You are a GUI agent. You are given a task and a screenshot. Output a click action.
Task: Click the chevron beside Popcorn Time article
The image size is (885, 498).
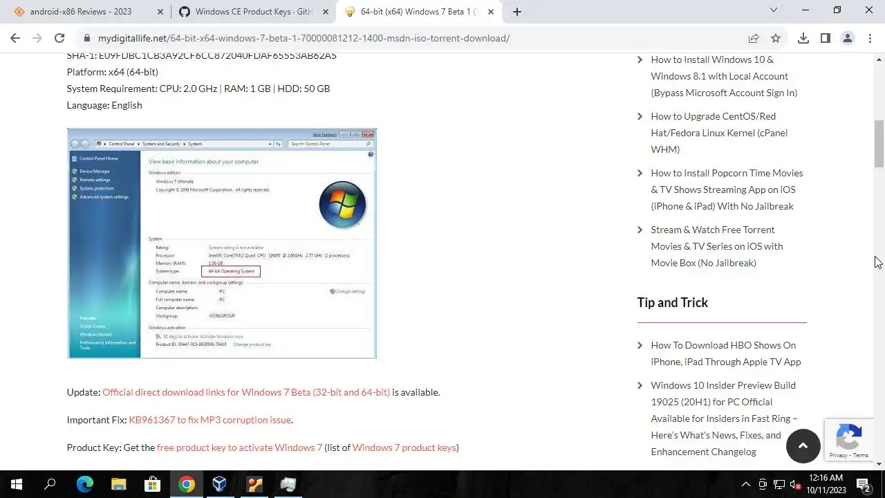click(x=640, y=173)
